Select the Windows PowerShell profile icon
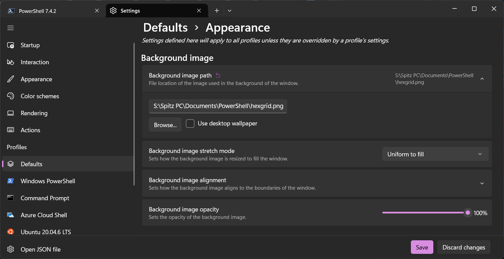This screenshot has width=504, height=259. 11,181
